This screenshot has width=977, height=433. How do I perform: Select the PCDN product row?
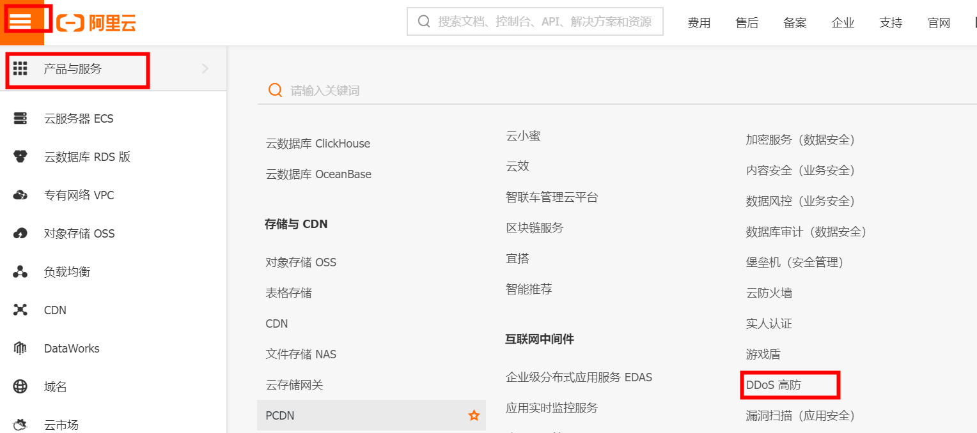point(371,415)
